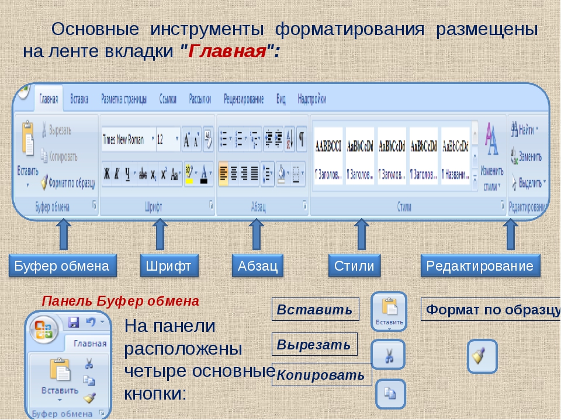
Task: Click the Decrease Indent icon
Action: tap(269, 139)
